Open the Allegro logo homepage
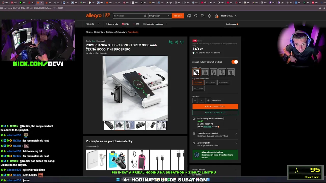Image resolution: width=326 pixels, height=183 pixels. point(94,16)
